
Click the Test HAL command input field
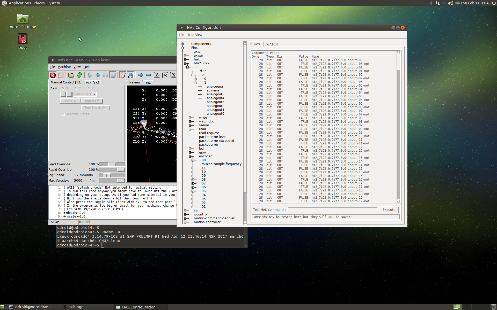tap(332, 210)
